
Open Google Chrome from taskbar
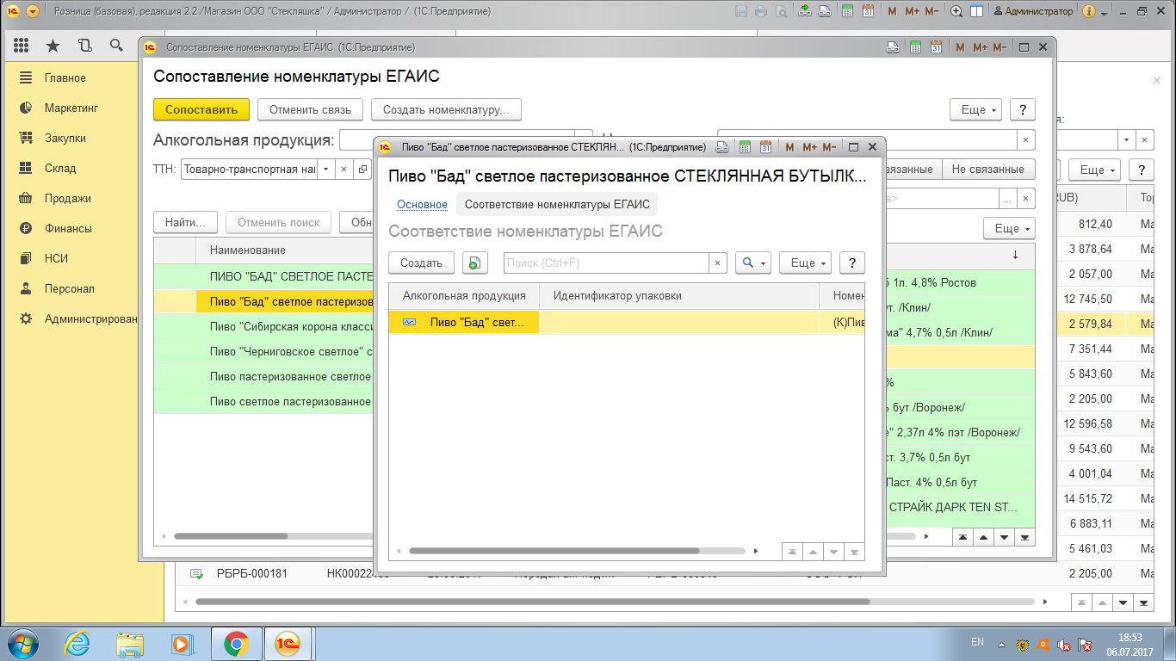[236, 643]
